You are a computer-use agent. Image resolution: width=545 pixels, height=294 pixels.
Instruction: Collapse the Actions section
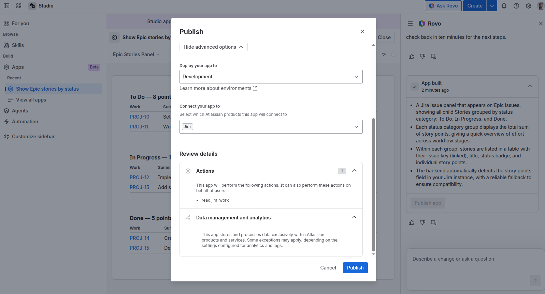tap(354, 171)
